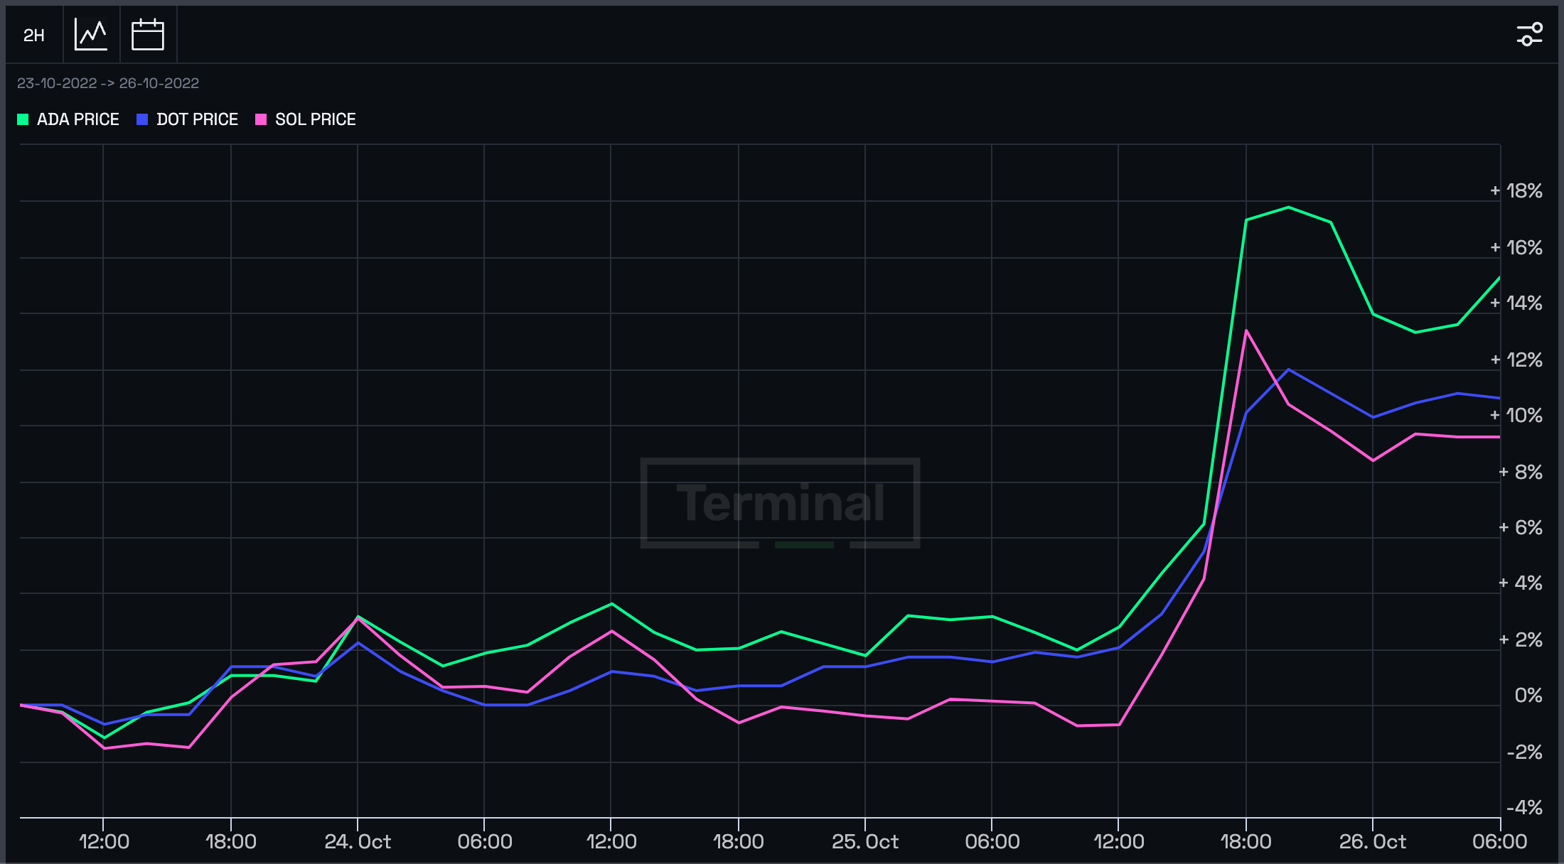Toggle the SOL PRICE legend series
The height and width of the screenshot is (864, 1564).
tap(306, 119)
